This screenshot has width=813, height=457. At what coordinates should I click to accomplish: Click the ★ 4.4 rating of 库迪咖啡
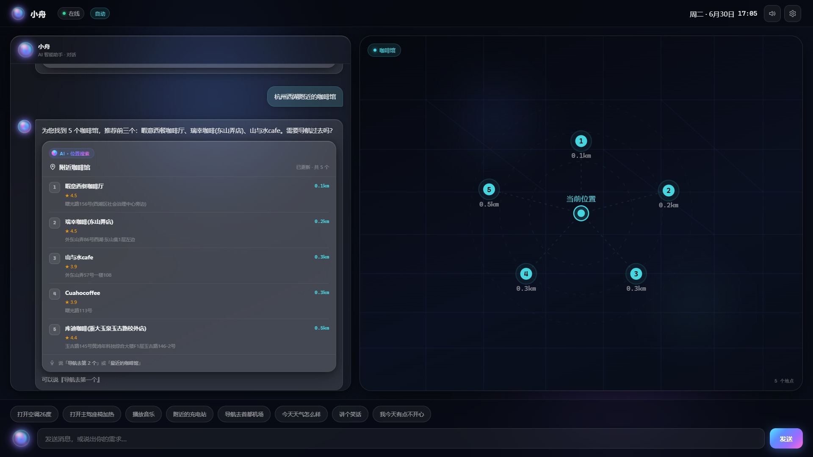[71, 338]
